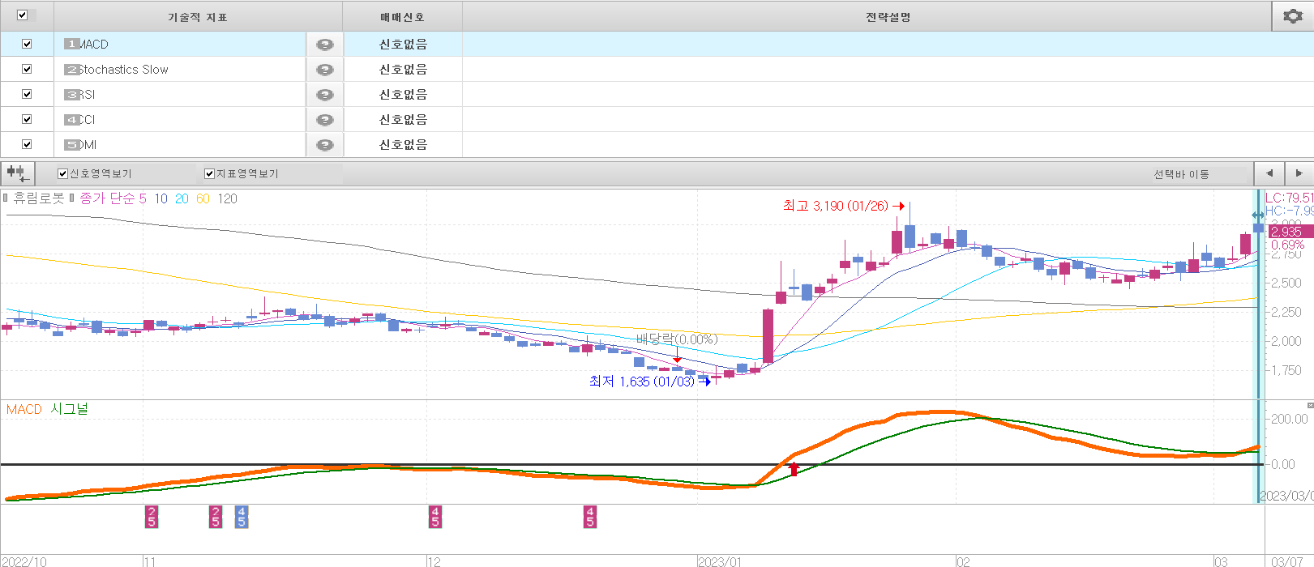Click the 0.69% change label
The image size is (1314, 567).
tap(1288, 245)
